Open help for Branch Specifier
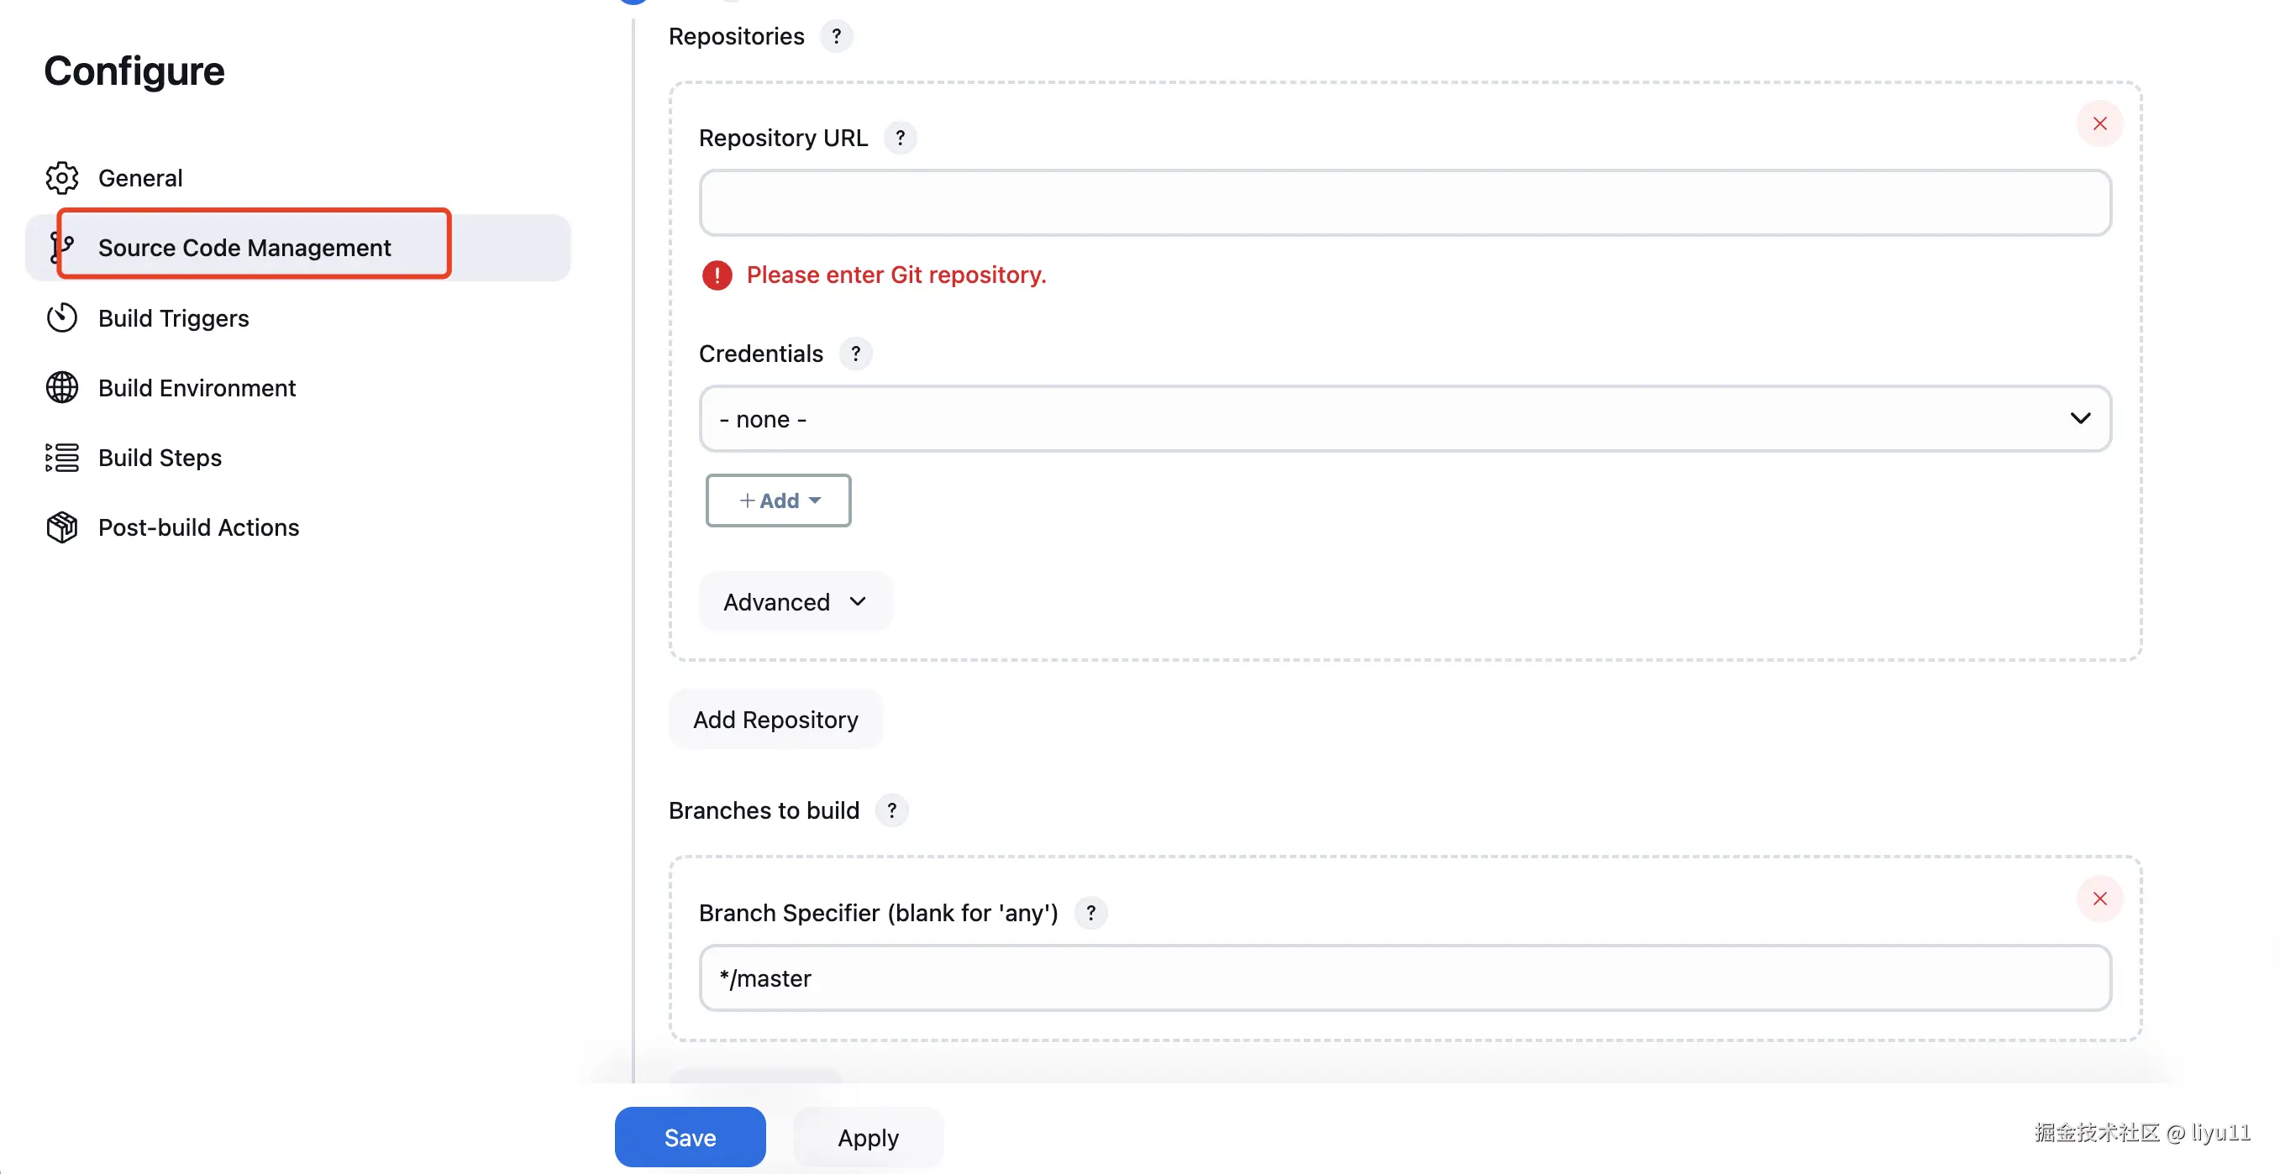 pyautogui.click(x=1090, y=913)
